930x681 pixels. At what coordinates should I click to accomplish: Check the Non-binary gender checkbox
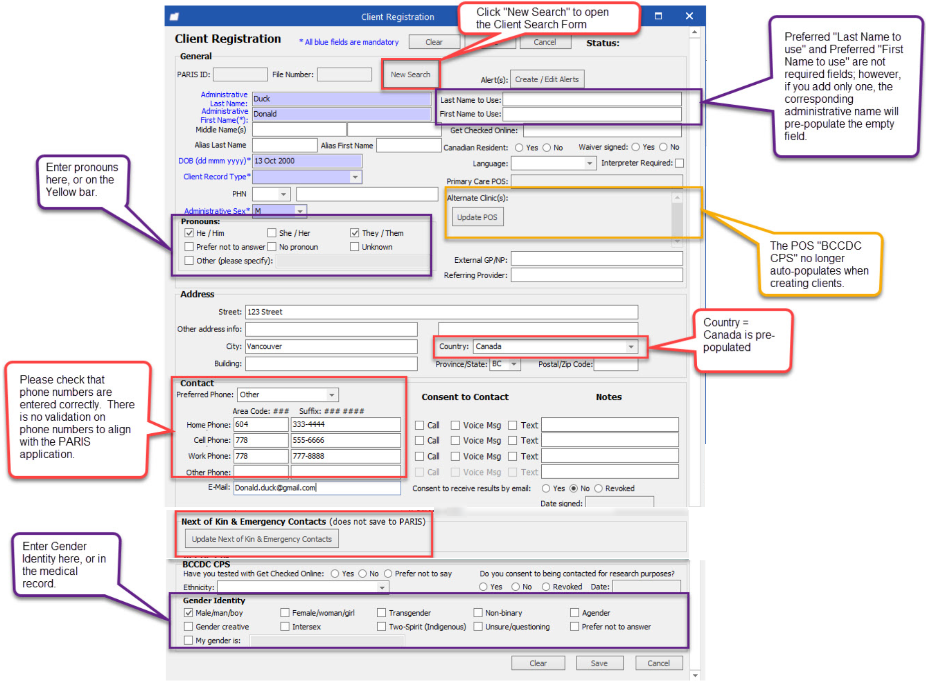coord(478,613)
